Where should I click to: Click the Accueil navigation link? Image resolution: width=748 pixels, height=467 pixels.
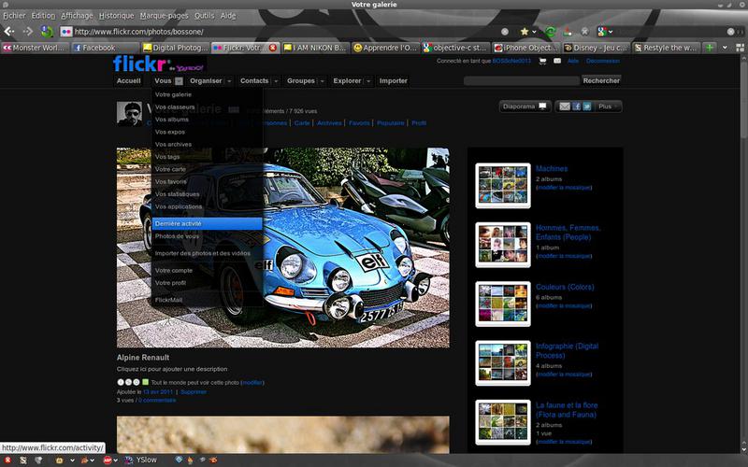129,81
